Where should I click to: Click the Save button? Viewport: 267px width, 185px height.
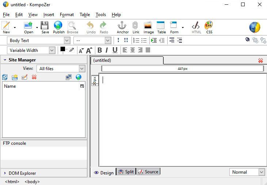click(x=45, y=27)
